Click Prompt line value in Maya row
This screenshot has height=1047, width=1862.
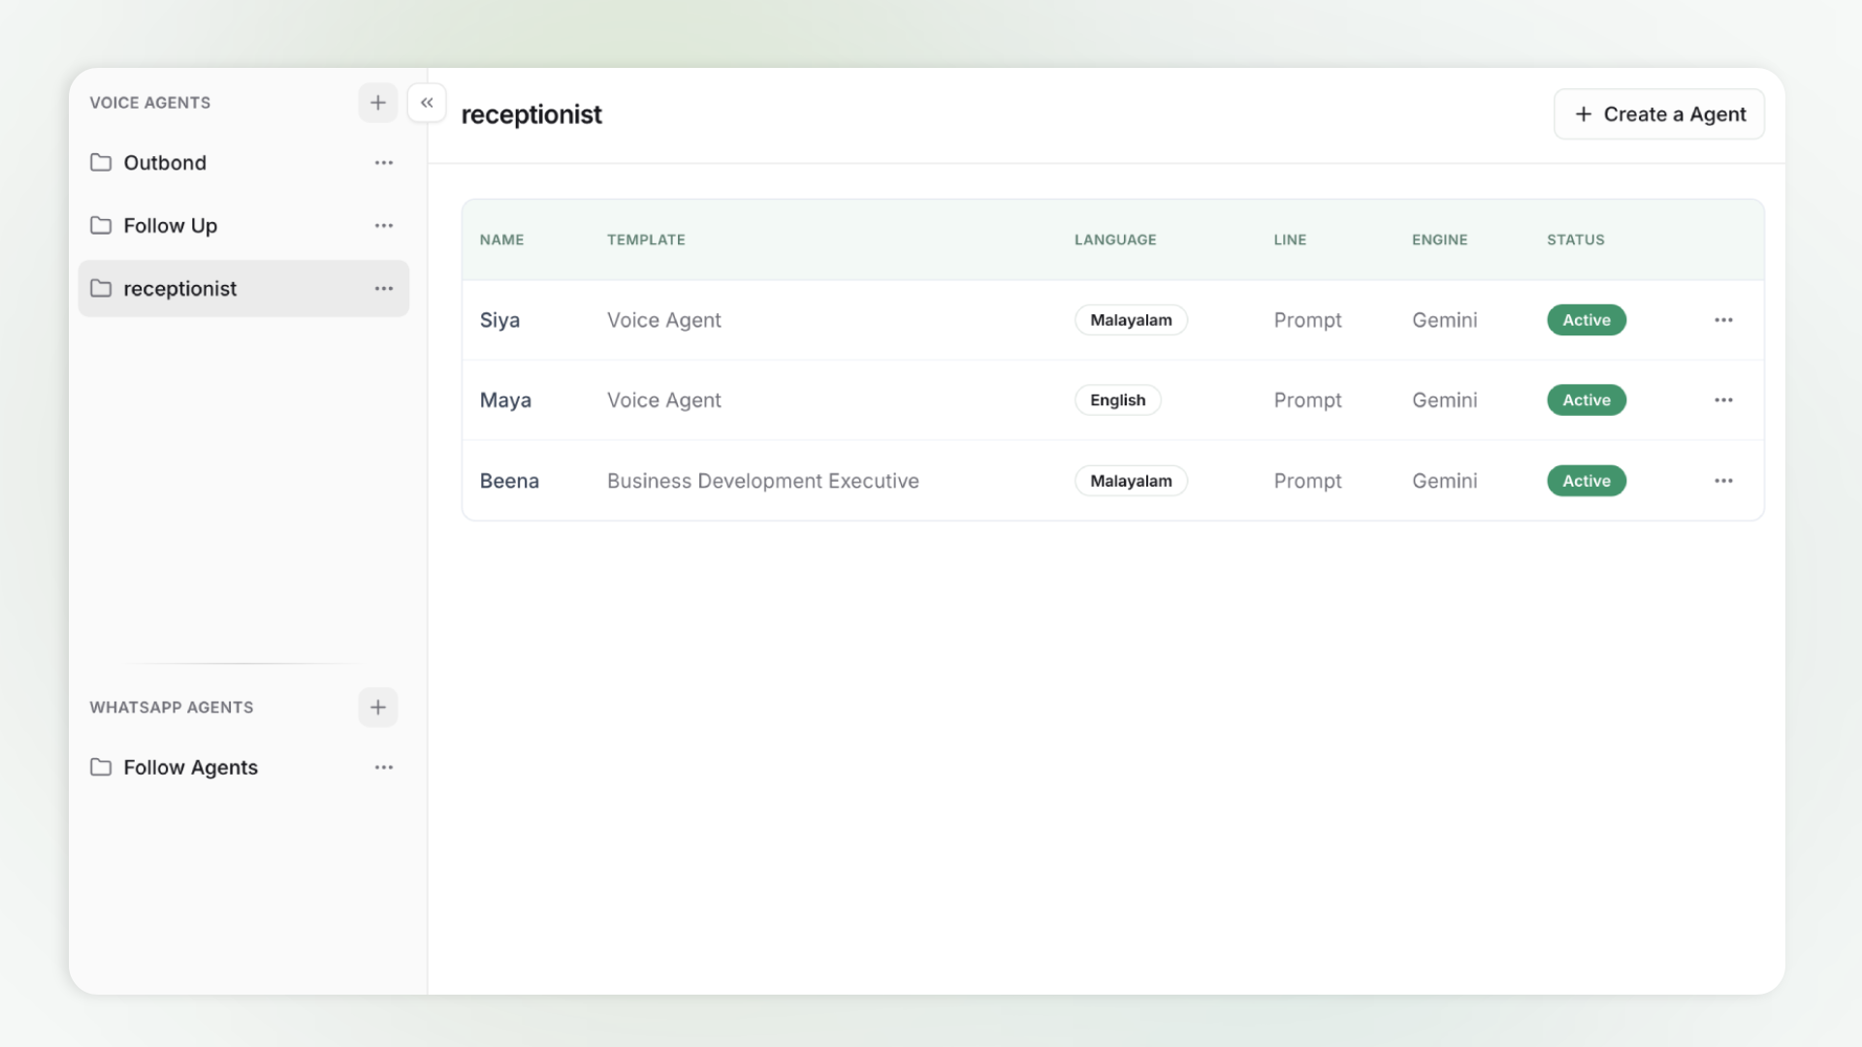pos(1307,400)
